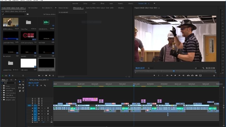Toggle V1 source patching indicator
The height and width of the screenshot is (127, 226).
click(29, 105)
